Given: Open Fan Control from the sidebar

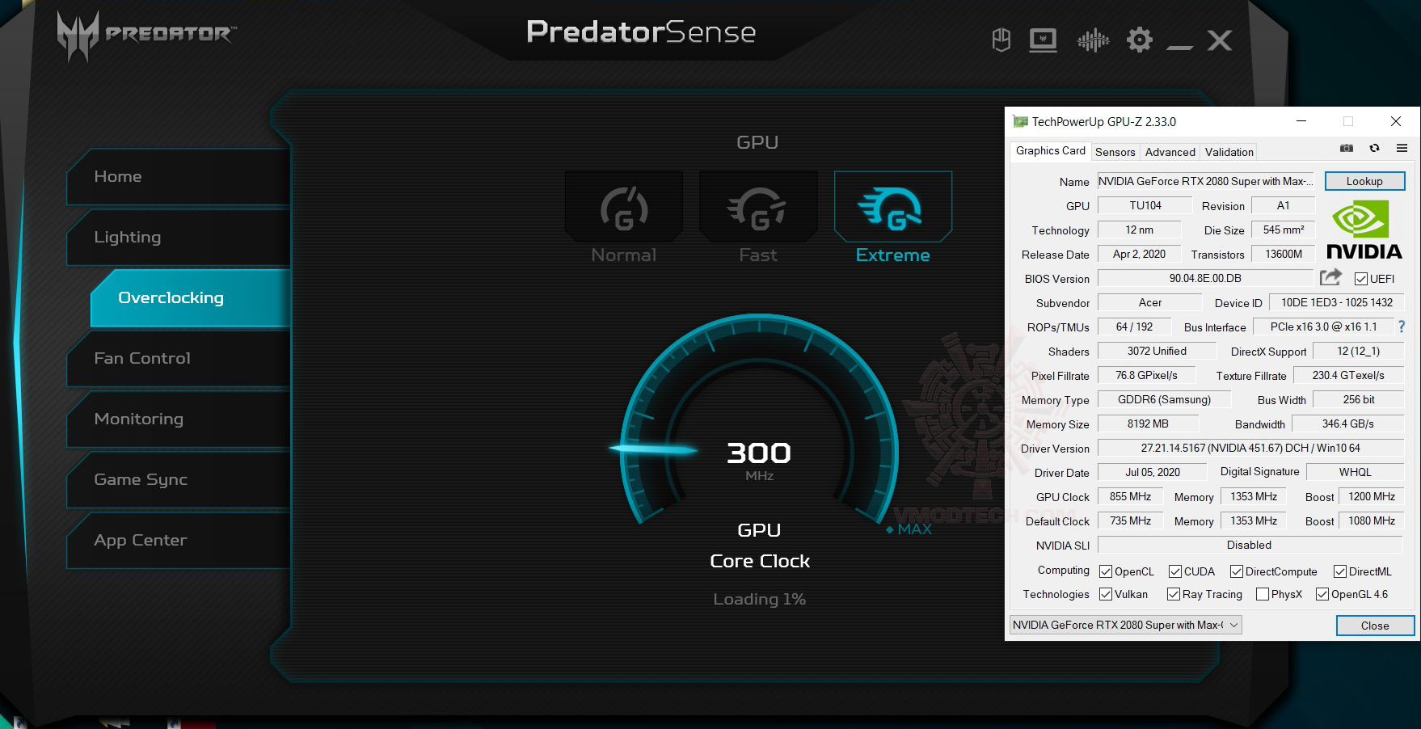Looking at the screenshot, I should 142,358.
